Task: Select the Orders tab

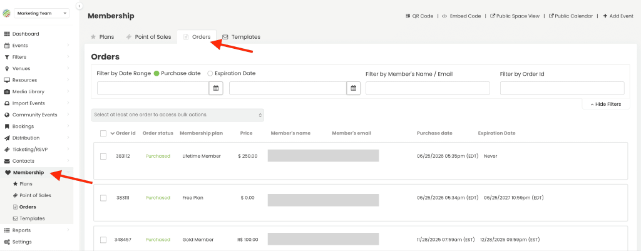Action: [197, 37]
